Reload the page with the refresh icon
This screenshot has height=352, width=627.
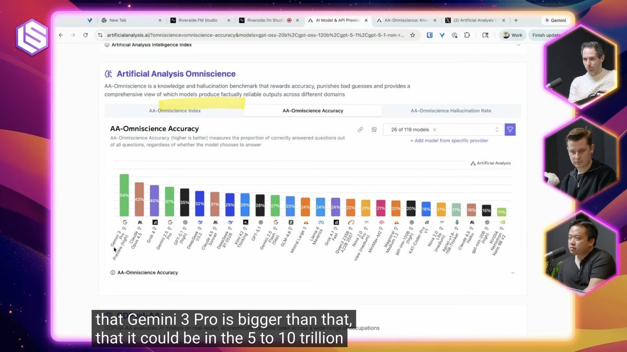point(85,35)
